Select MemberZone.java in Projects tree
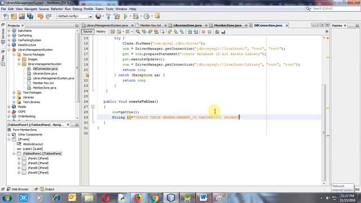The height and width of the screenshot is (203, 361). 45,88
